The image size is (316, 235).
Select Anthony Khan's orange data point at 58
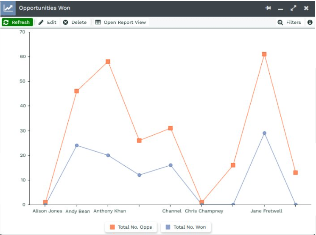[108, 62]
